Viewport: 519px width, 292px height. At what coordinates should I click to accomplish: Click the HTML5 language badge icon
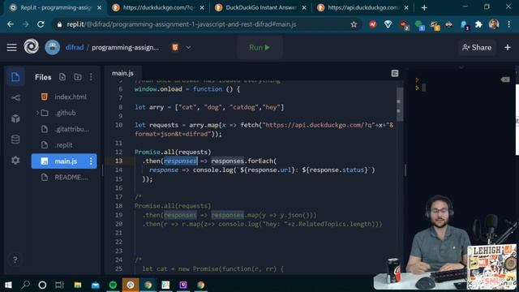click(x=175, y=47)
